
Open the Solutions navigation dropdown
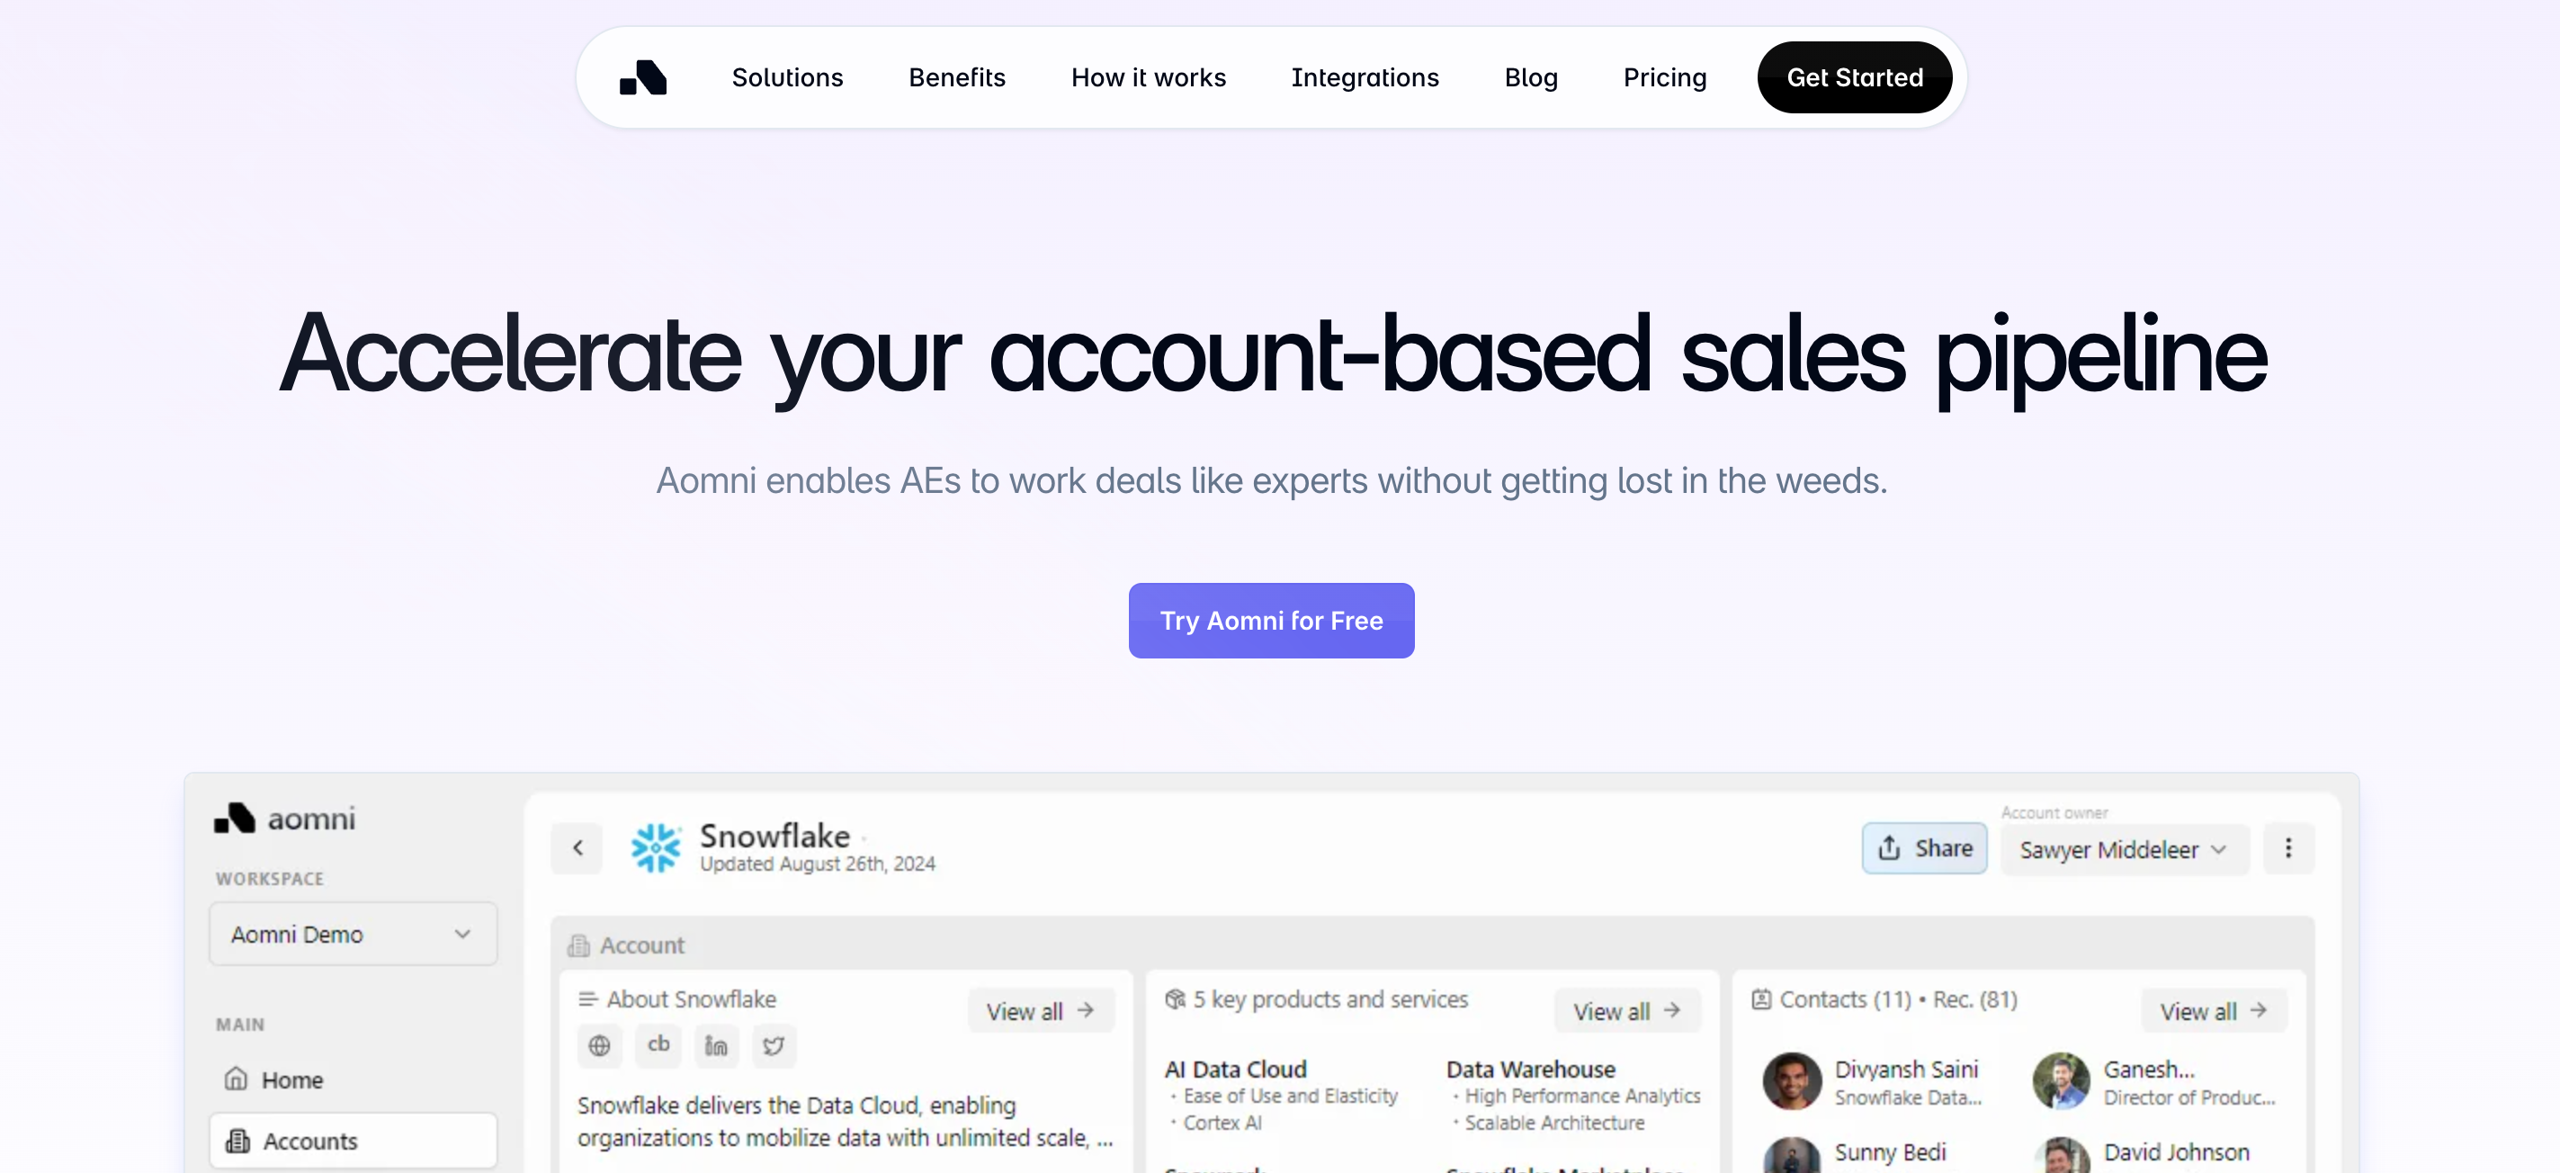click(x=787, y=76)
